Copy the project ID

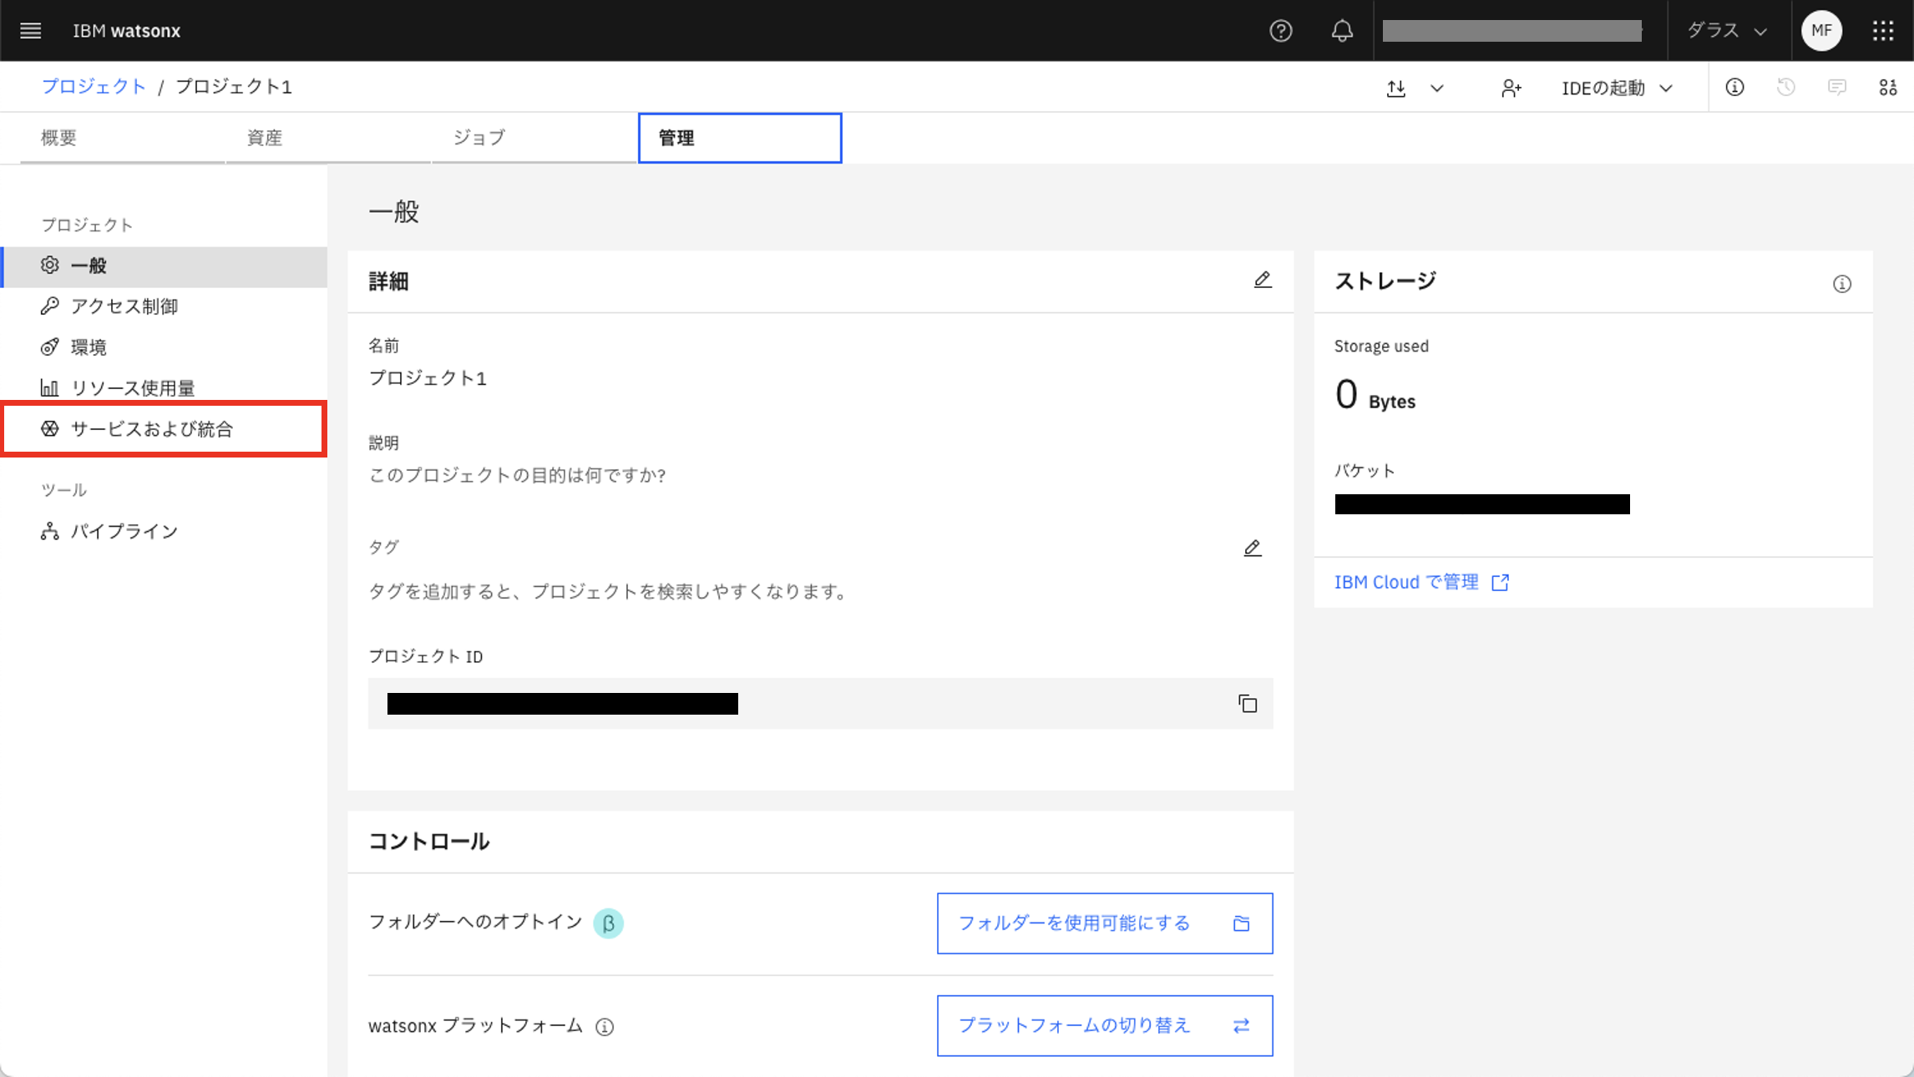coord(1248,704)
